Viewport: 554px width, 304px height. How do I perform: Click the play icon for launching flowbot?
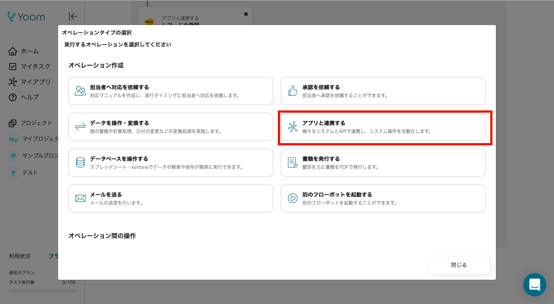pyautogui.click(x=293, y=198)
